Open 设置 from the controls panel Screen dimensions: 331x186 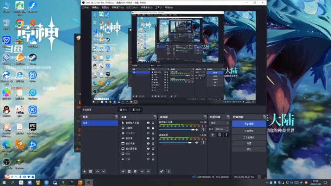click(x=249, y=143)
